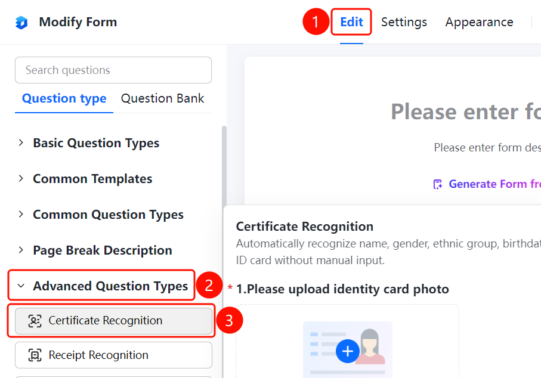Click the blue plus upload icon

click(x=347, y=351)
